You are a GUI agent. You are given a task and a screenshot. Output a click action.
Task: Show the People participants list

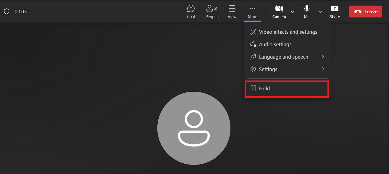[x=212, y=12]
